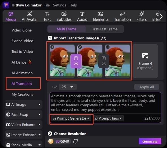Screen dimensions: 167x148
Task: Expand the AI Image section
Action: pyautogui.click(x=23, y=104)
